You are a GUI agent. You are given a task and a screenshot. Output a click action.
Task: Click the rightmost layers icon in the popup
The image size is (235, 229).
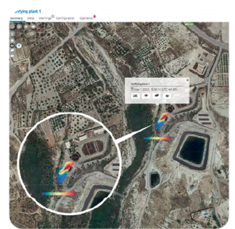[167, 96]
